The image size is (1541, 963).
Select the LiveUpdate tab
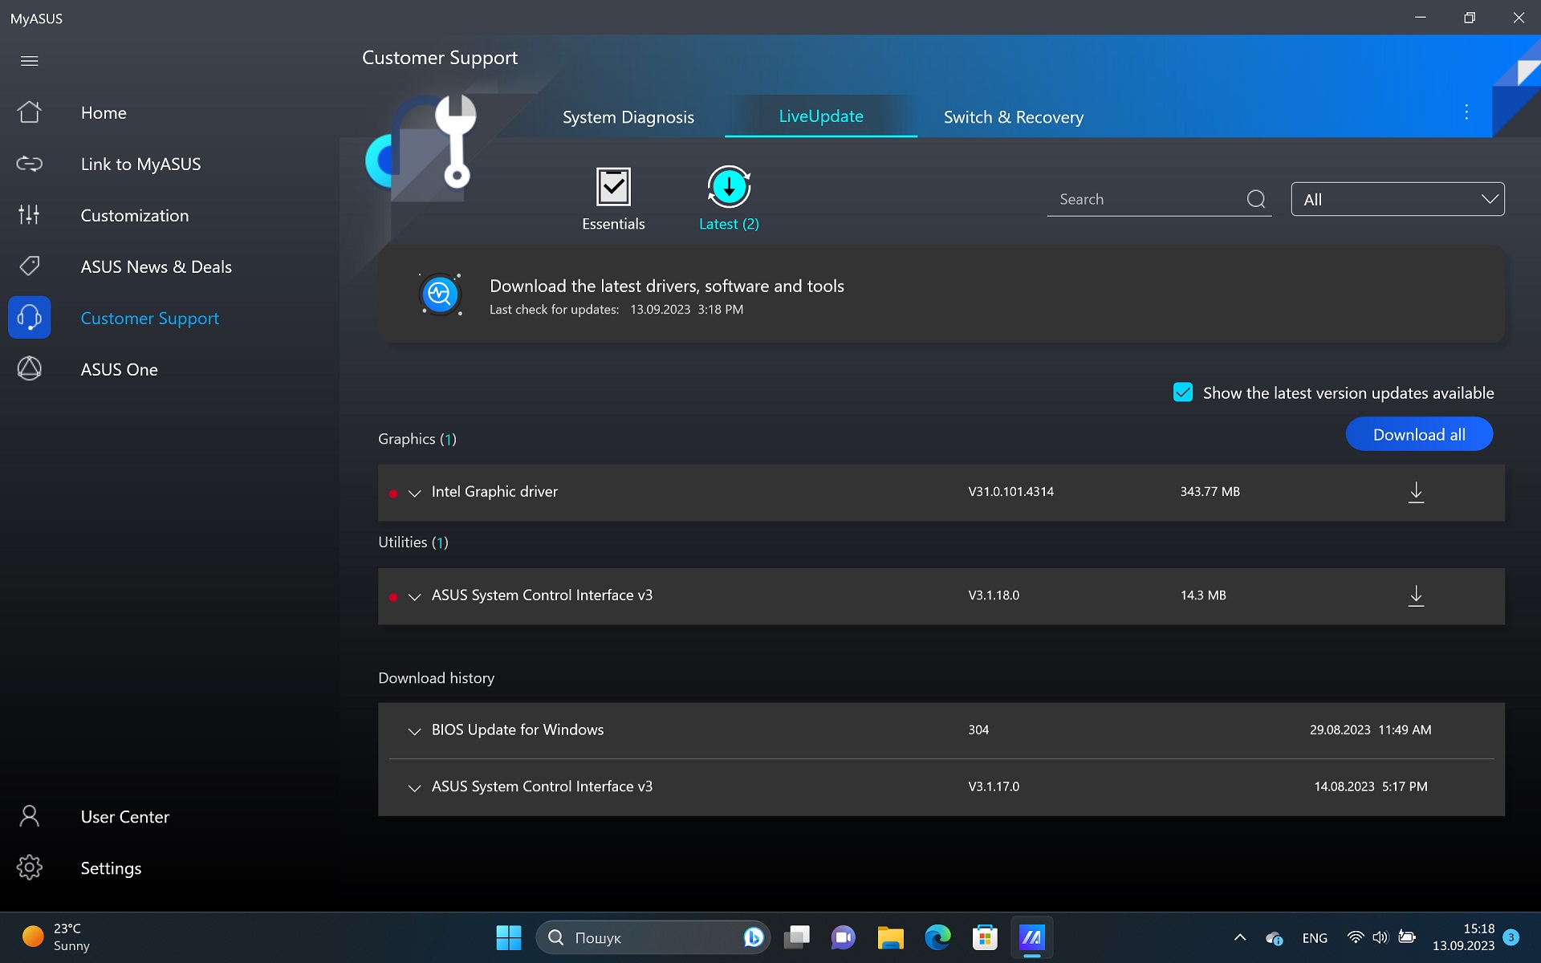tap(820, 116)
